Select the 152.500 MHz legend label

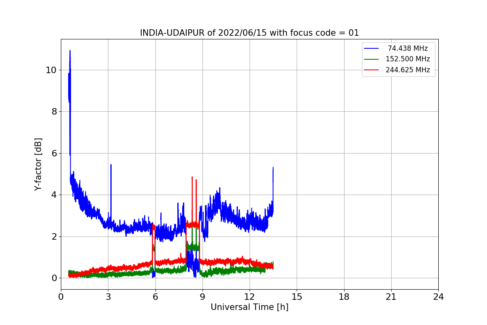(408, 59)
